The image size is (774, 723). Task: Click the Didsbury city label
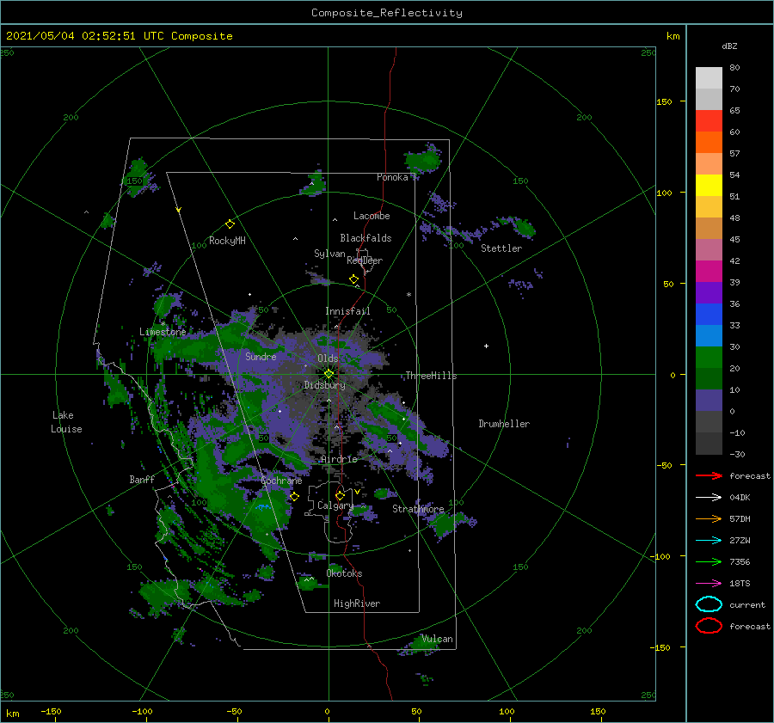[324, 385]
